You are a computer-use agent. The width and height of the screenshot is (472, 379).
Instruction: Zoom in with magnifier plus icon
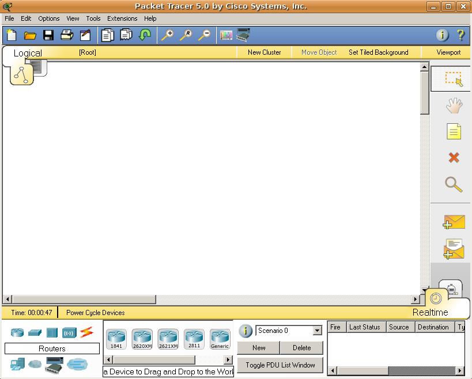(x=167, y=35)
